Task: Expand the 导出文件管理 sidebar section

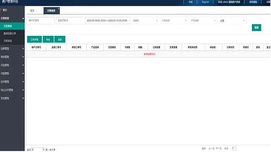Action: click(x=12, y=90)
